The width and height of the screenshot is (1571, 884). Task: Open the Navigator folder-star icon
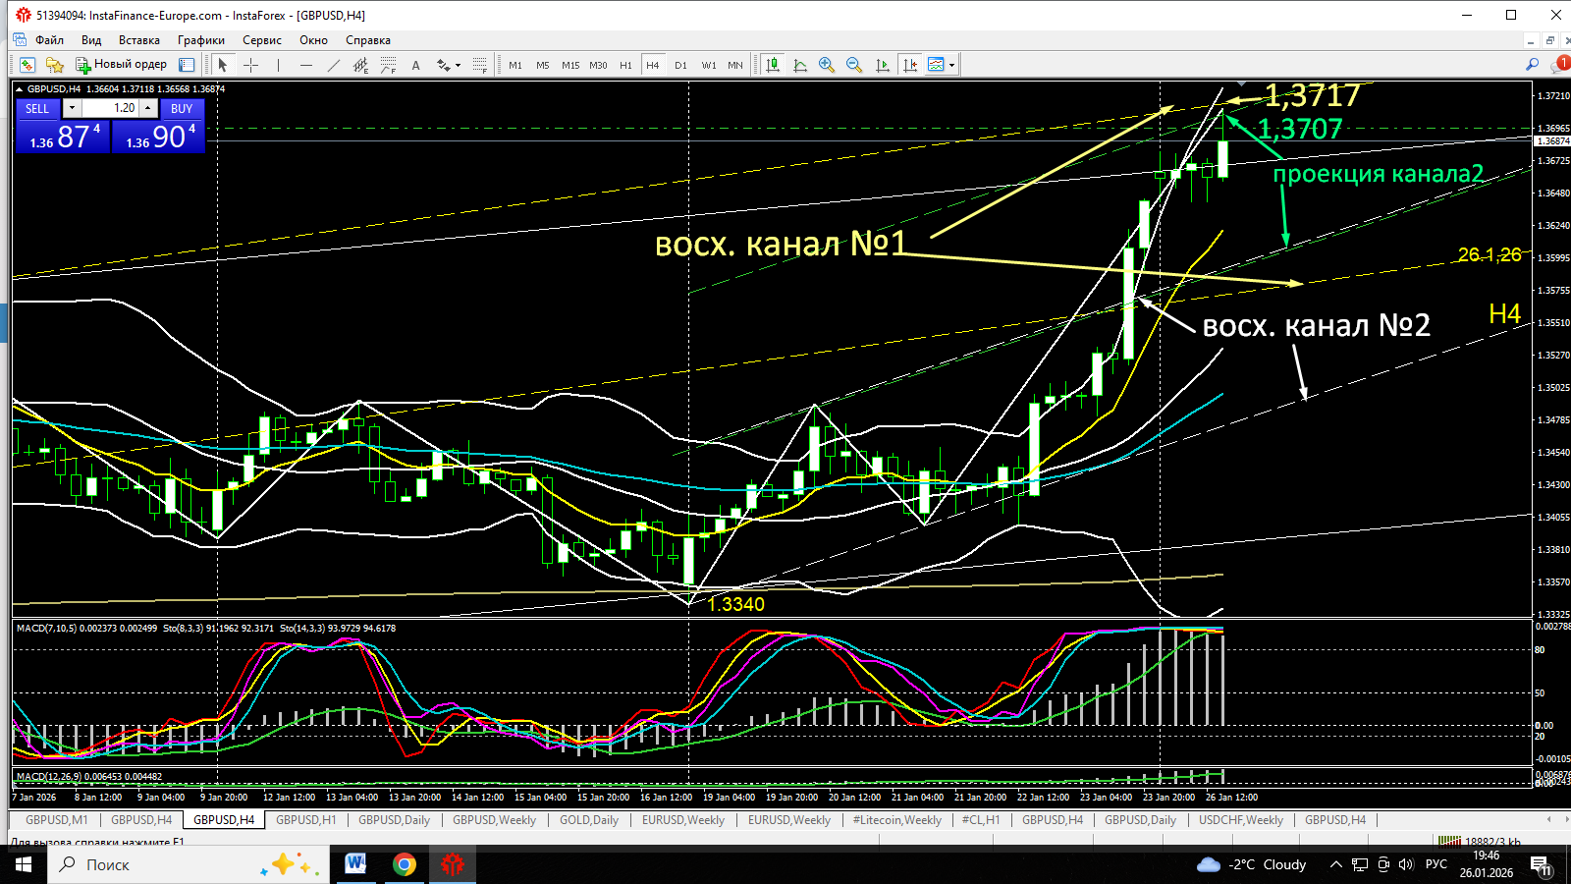(x=55, y=65)
